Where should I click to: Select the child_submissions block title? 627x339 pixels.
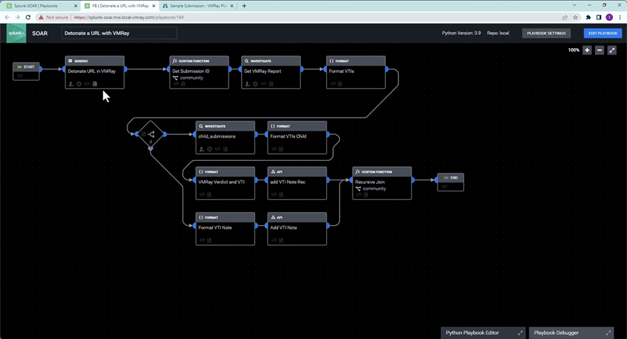point(217,136)
